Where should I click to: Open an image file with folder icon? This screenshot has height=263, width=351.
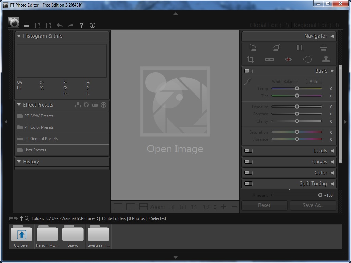click(x=27, y=25)
